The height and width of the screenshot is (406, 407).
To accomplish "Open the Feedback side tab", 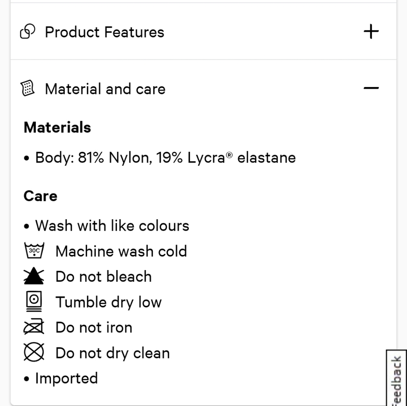I will 396,378.
